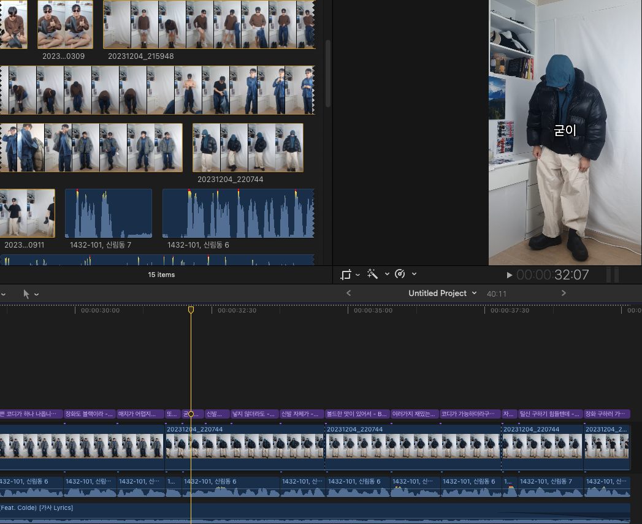Select title clip '신발 자체가' in timeline
Screen dimensions: 642x524
[302, 414]
